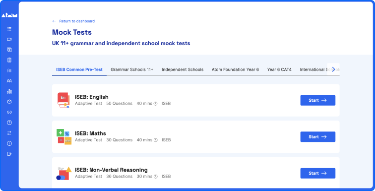The height and width of the screenshot is (191, 375).
Task: Start the ISEB: English test
Action: pos(318,100)
